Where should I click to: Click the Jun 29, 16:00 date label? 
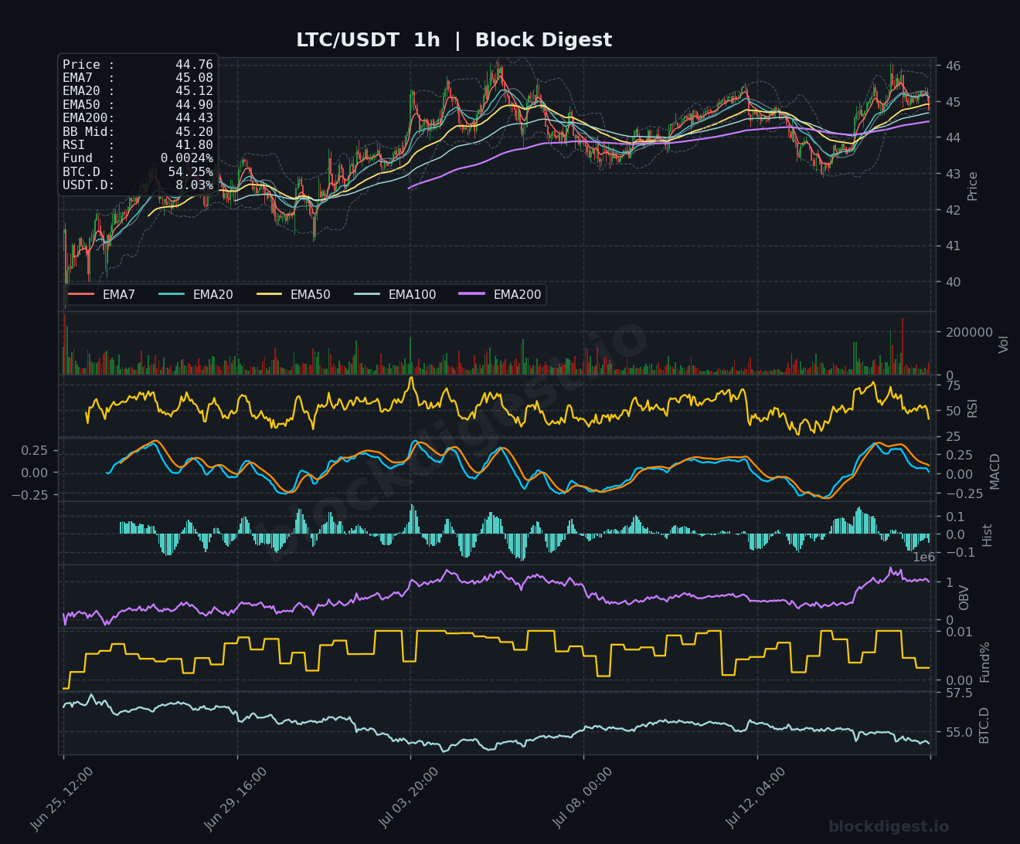point(236,798)
